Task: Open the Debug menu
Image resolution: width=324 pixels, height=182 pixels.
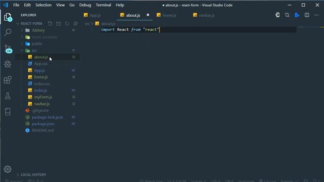Action: [85, 5]
